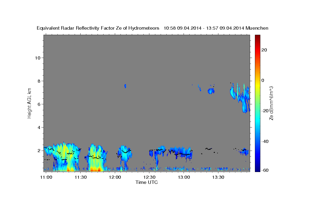Click the colorbar value label -40
This screenshot has height=206, width=309.
click(x=265, y=141)
